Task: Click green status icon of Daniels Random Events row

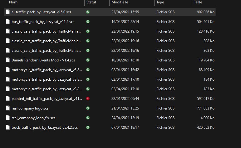Action: pyautogui.click(x=88, y=60)
